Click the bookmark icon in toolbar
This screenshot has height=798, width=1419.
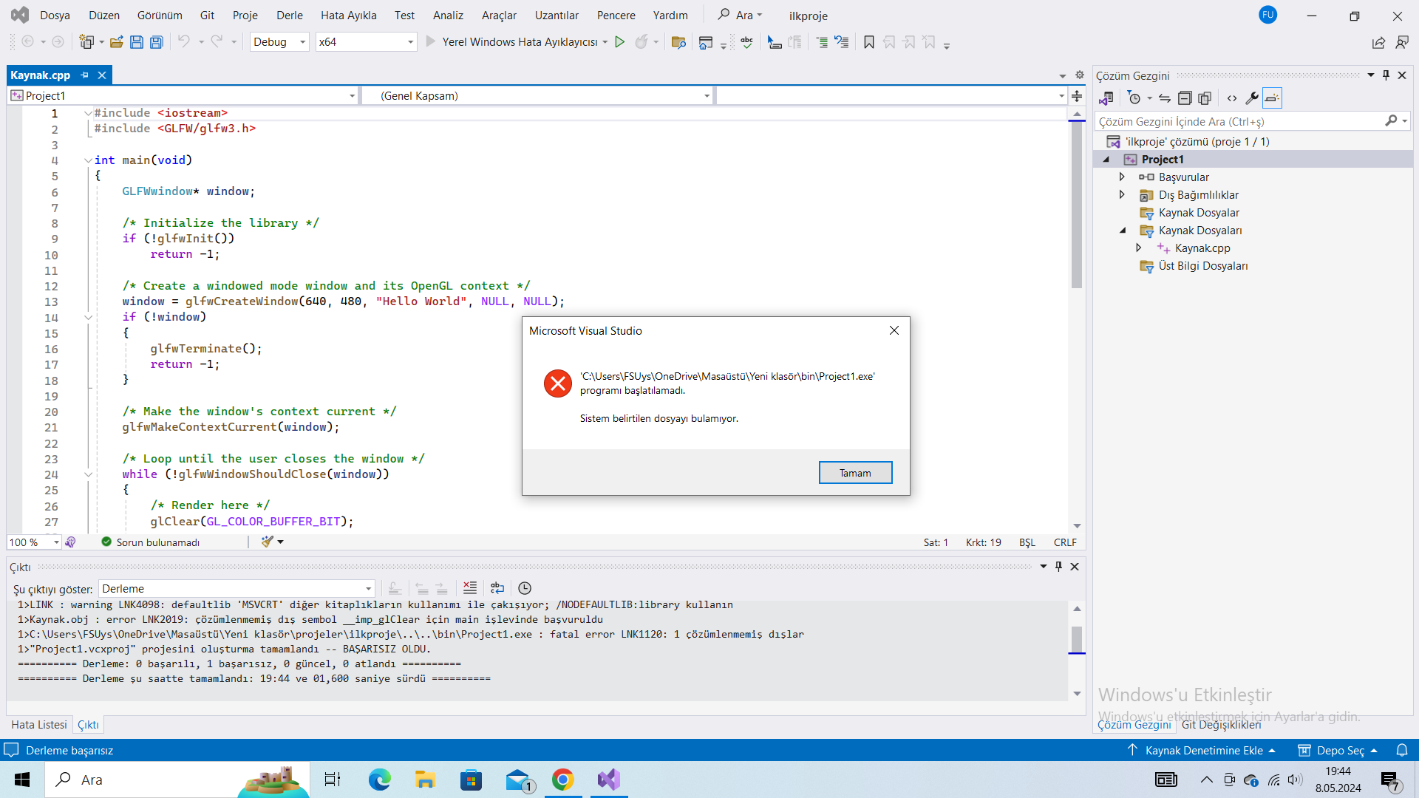coord(869,42)
